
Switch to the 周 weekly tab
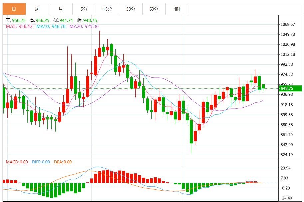pyautogui.click(x=37, y=9)
